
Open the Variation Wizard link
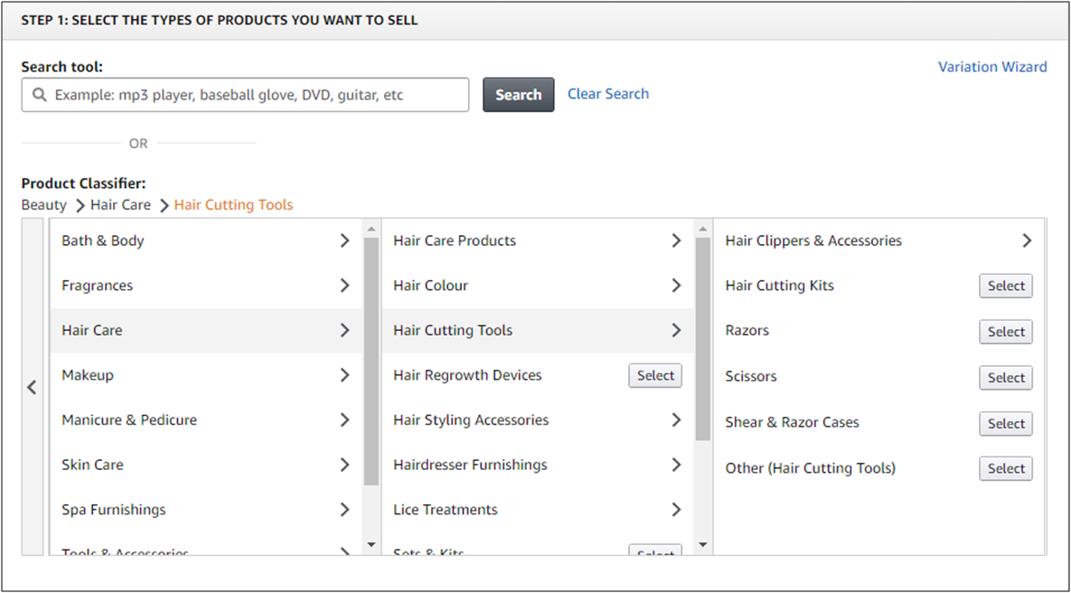point(991,67)
